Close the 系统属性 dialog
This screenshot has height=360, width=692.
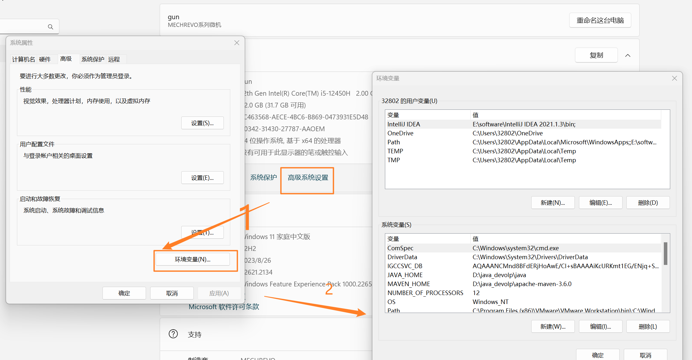tap(237, 43)
